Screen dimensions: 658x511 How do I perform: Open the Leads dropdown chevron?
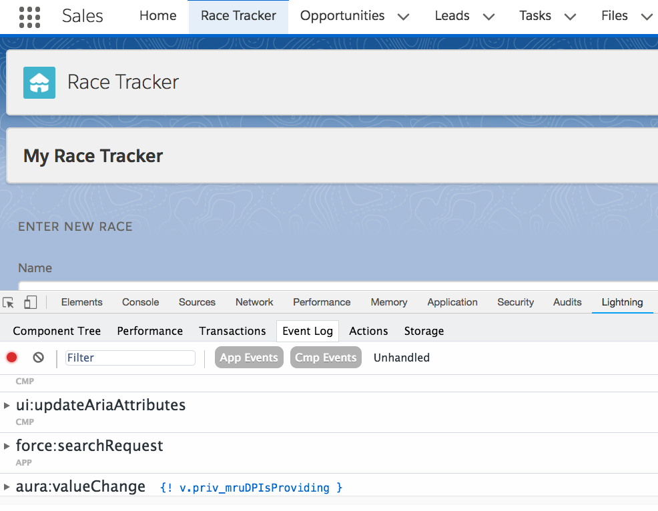488,17
